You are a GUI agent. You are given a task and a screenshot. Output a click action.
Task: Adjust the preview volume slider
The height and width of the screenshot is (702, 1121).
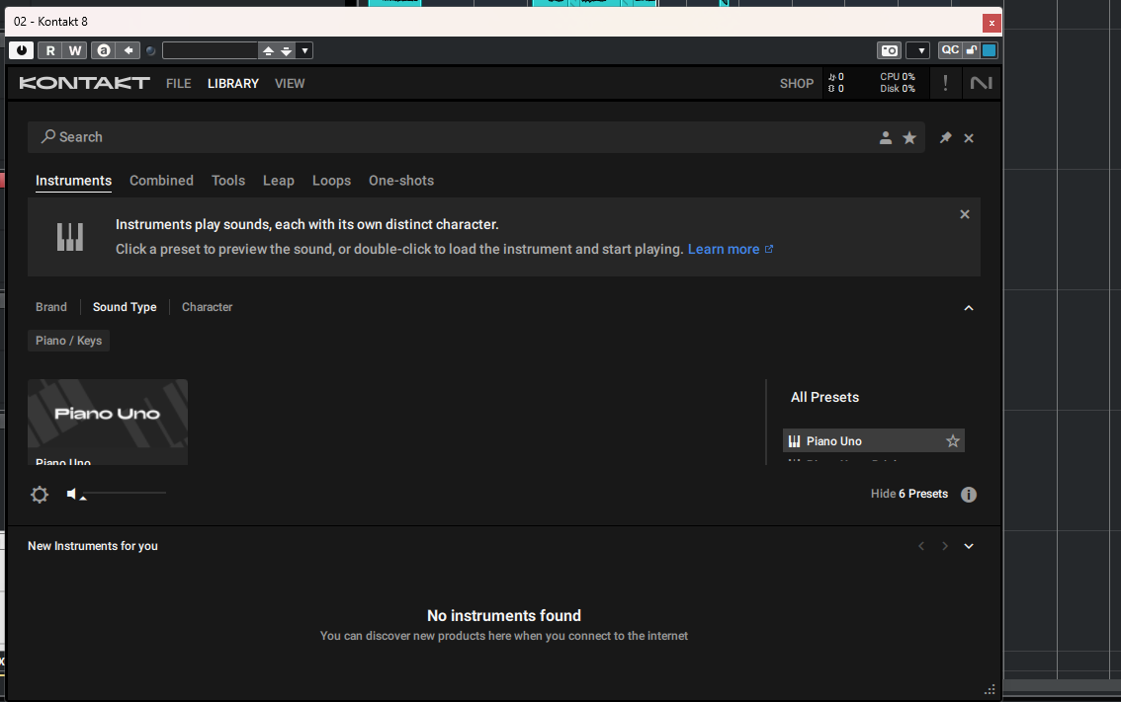click(124, 493)
